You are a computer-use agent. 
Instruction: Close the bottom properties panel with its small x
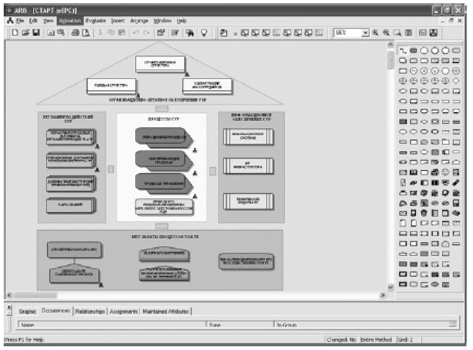[x=9, y=307]
